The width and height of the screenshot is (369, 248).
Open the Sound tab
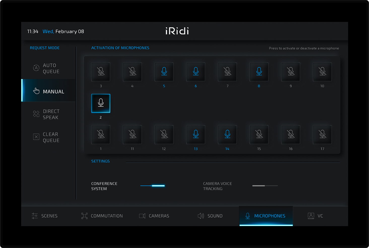210,216
